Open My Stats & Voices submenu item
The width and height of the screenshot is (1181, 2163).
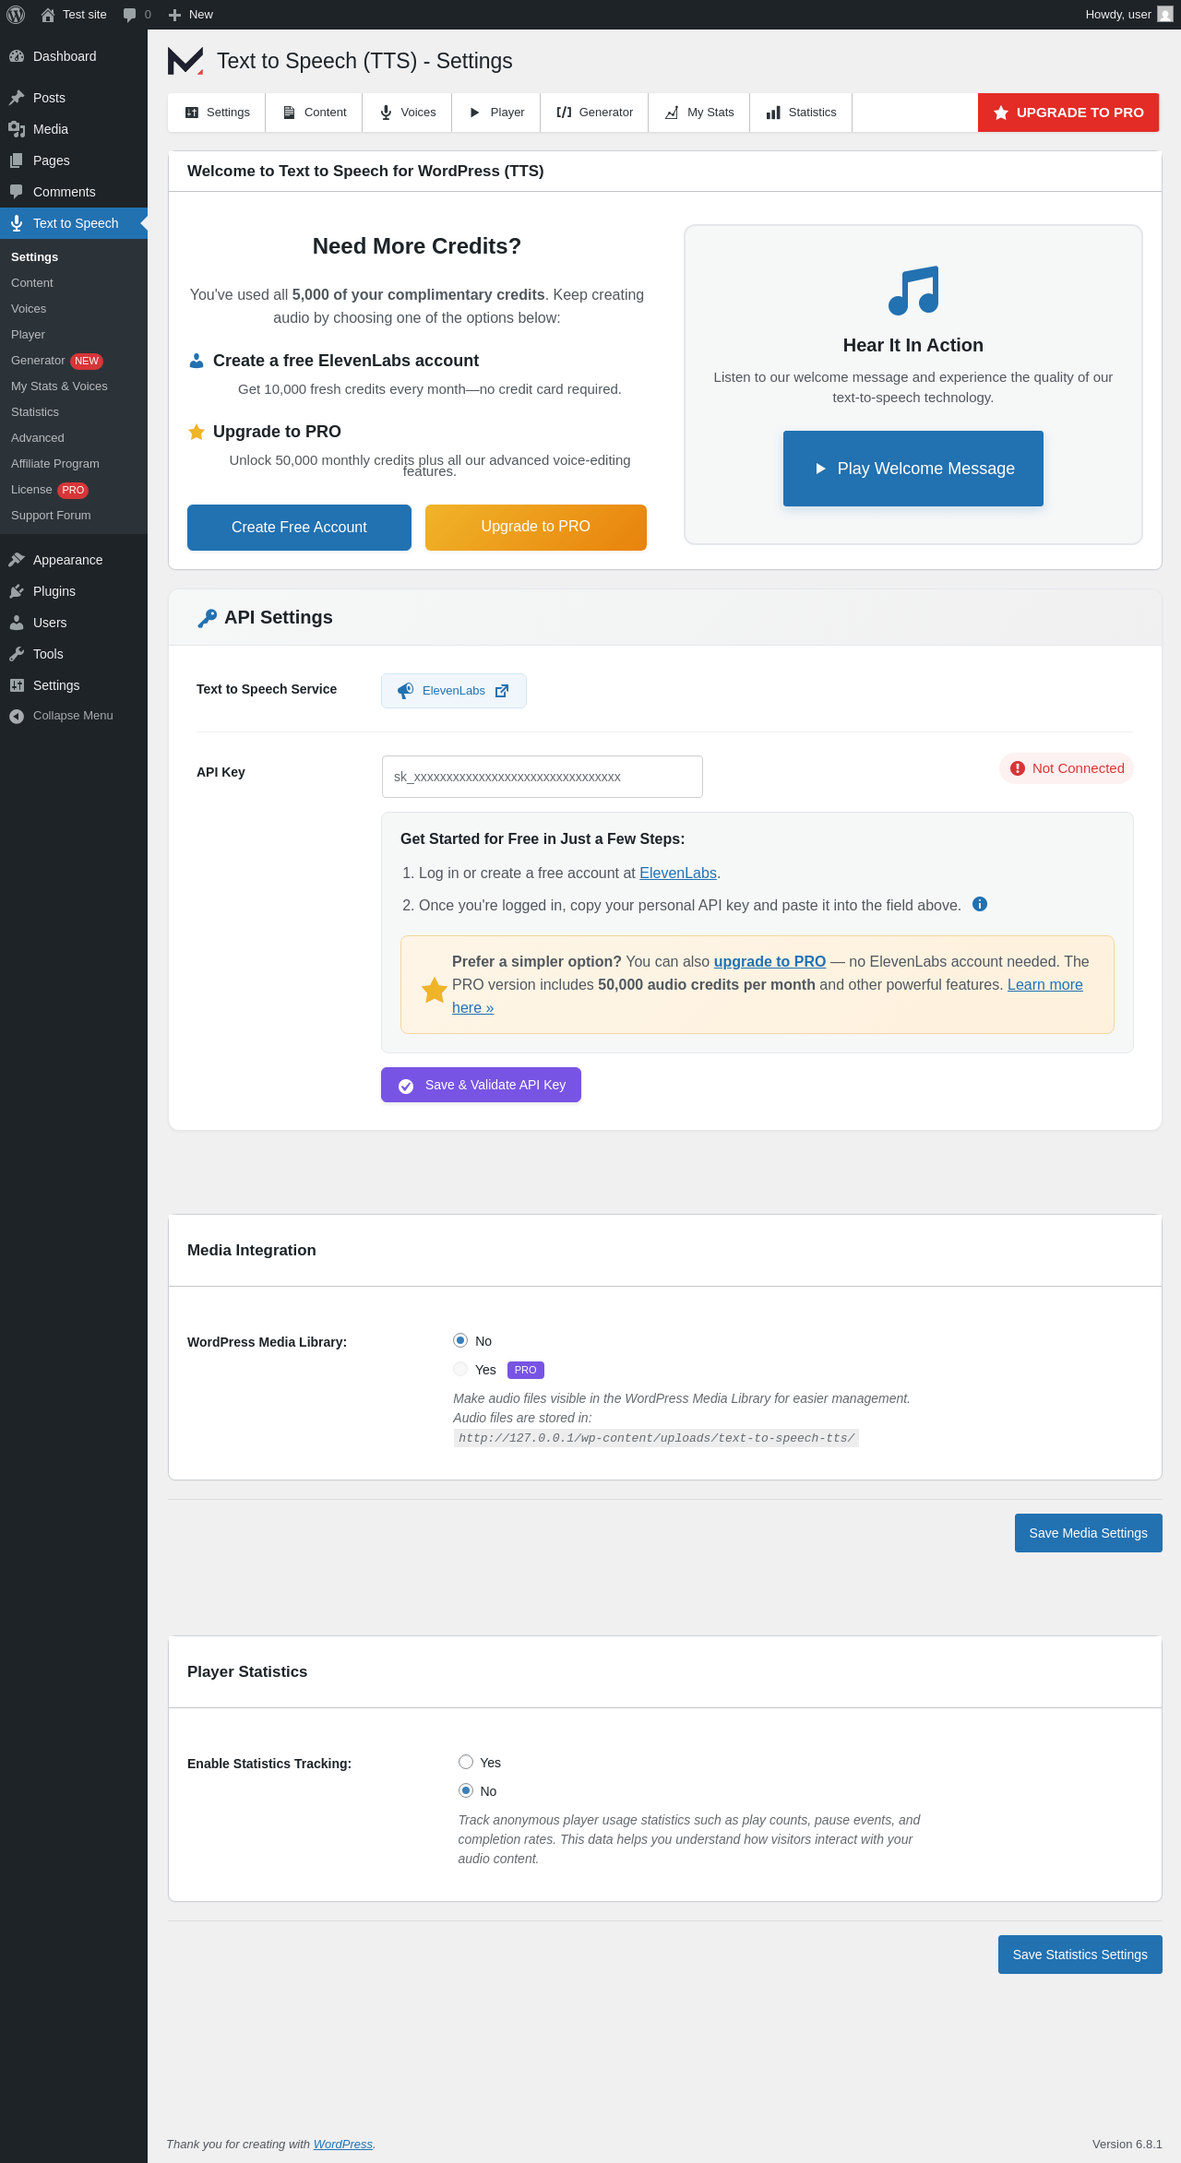coord(74,386)
